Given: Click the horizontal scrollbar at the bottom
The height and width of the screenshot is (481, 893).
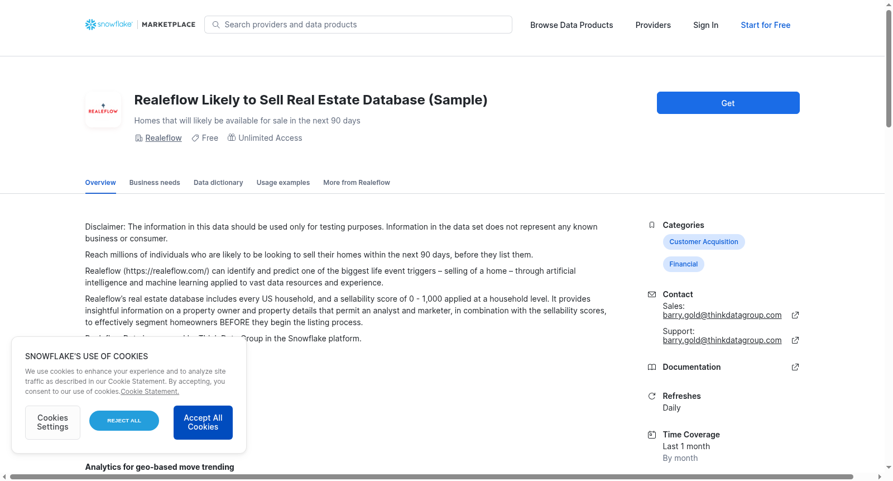Looking at the screenshot, I should click(x=431, y=477).
